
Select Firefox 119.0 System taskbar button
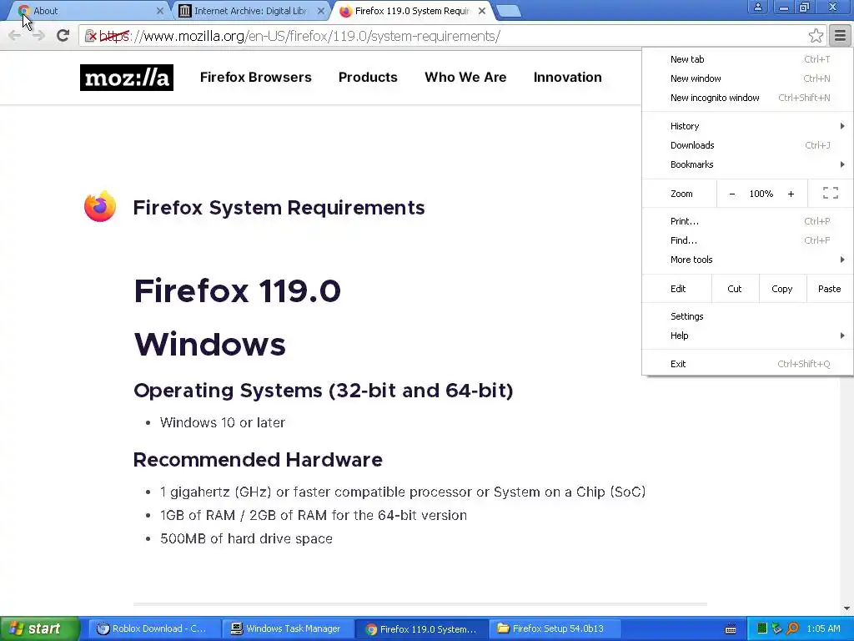pos(422,629)
